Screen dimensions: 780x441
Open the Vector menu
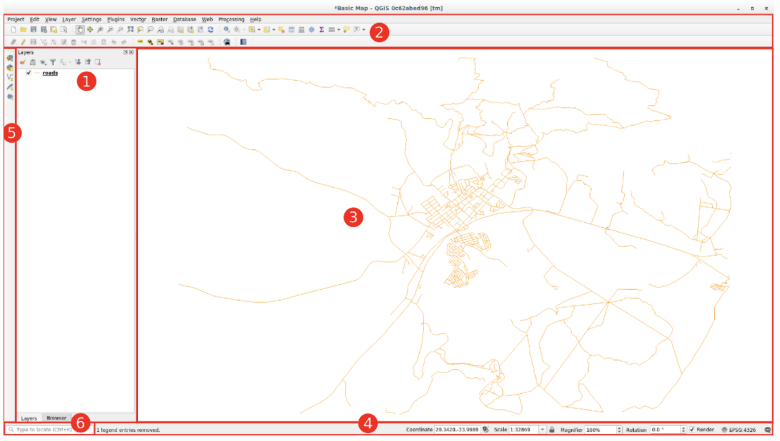pos(139,19)
